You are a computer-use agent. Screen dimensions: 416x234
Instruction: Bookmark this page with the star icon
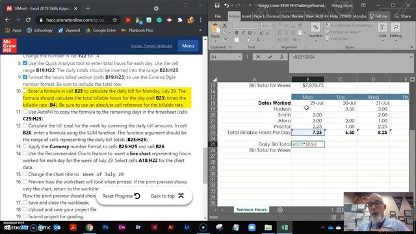115,20
